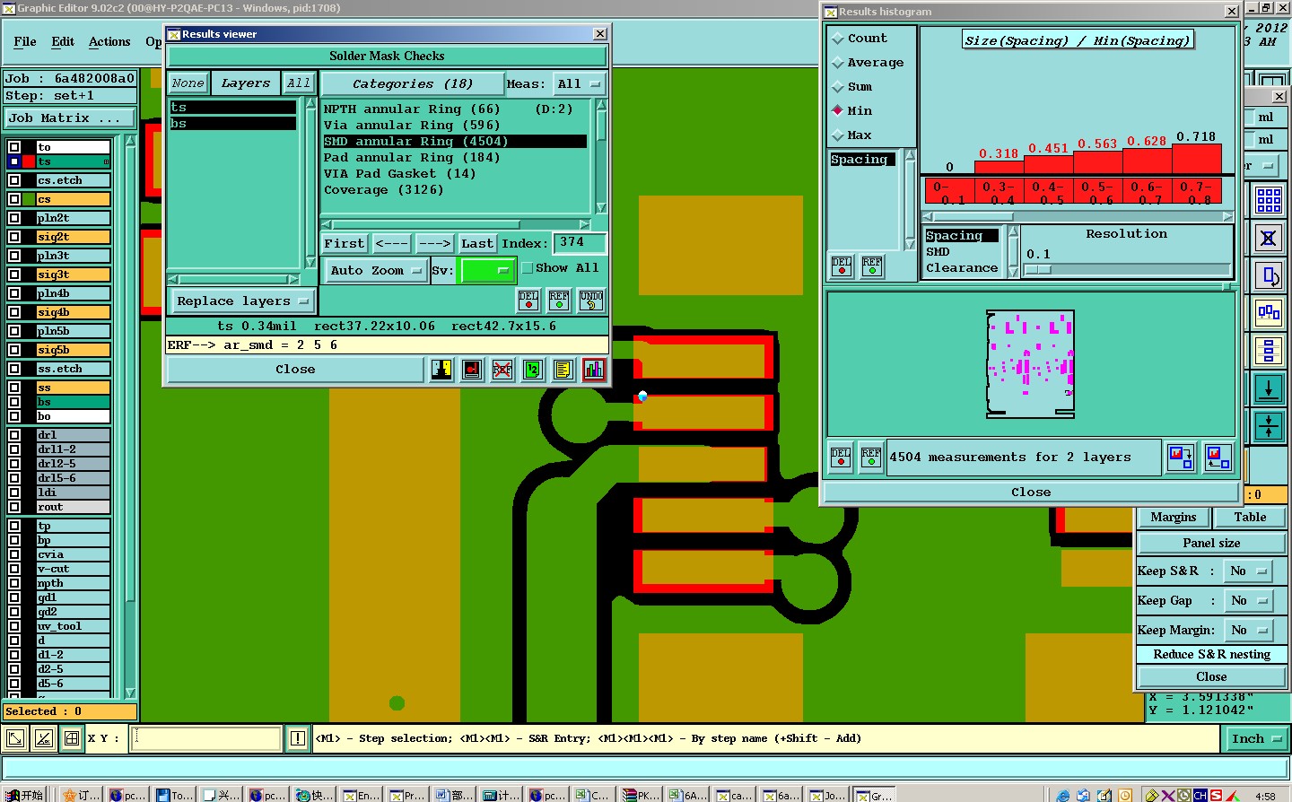The height and width of the screenshot is (802, 1292).
Task: Click the diagonal arrow coordinate icon
Action: [15, 739]
